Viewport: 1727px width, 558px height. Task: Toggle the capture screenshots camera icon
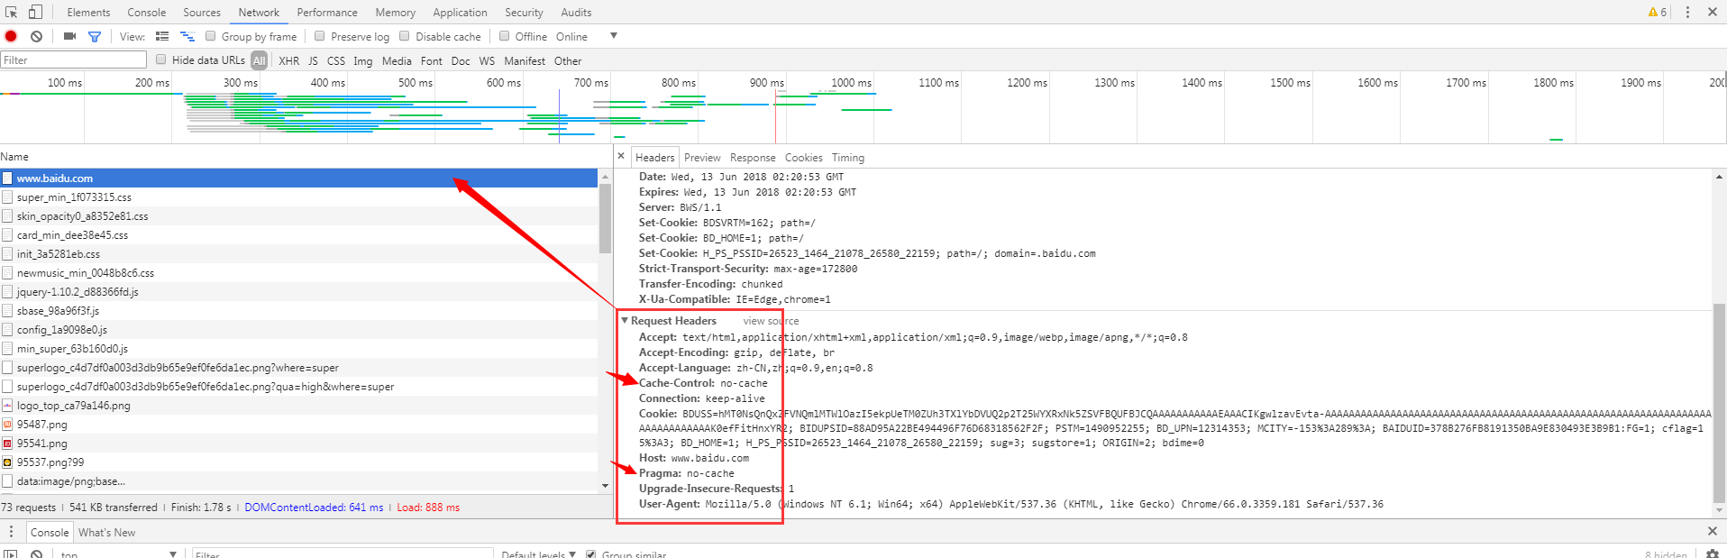click(69, 36)
